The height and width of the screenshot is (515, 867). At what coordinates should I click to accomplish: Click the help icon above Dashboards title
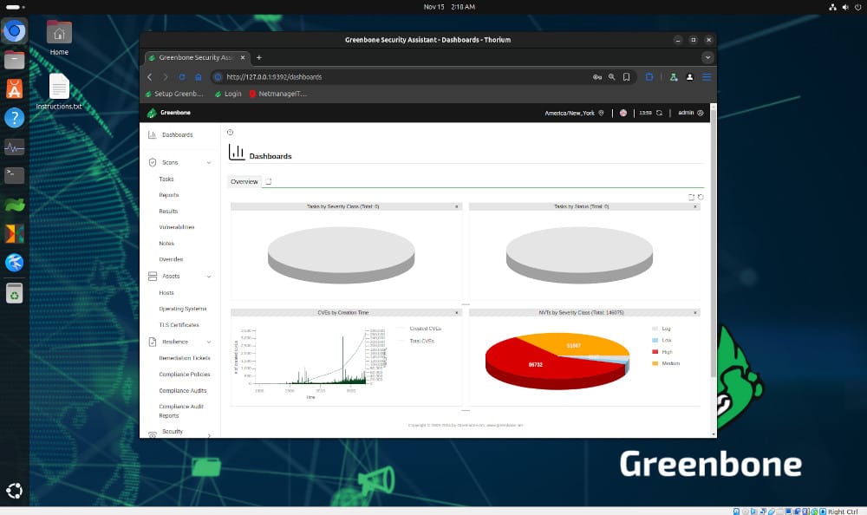(x=230, y=133)
